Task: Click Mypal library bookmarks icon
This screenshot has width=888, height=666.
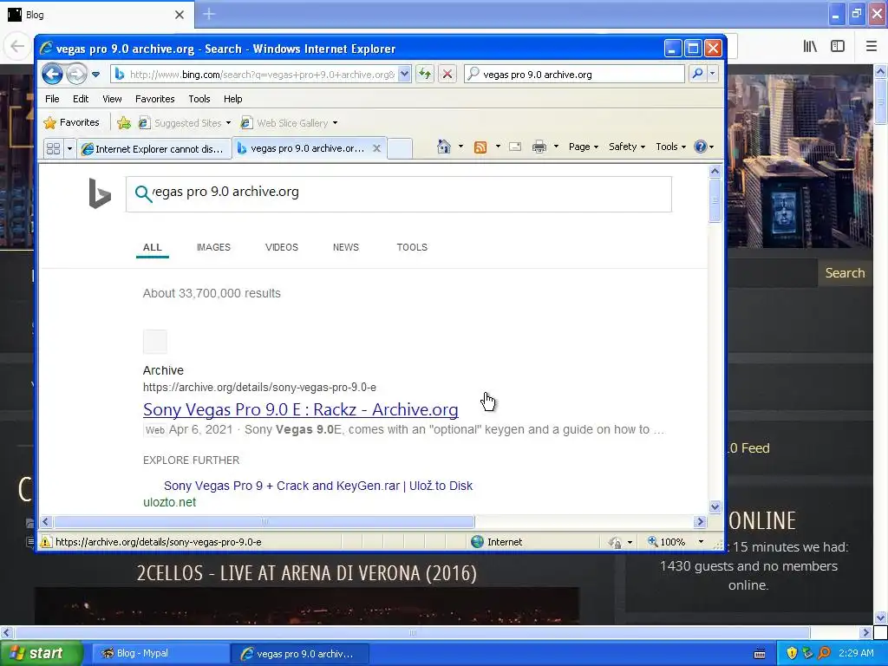Action: (x=811, y=47)
